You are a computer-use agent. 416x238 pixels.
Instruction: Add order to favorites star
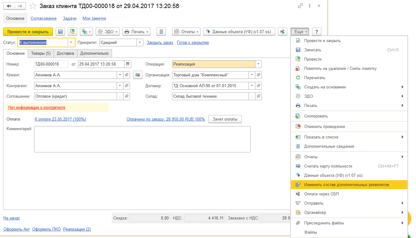33,6
